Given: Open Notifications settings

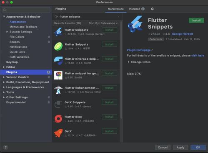Looking at the screenshot, I should coord(18,47).
